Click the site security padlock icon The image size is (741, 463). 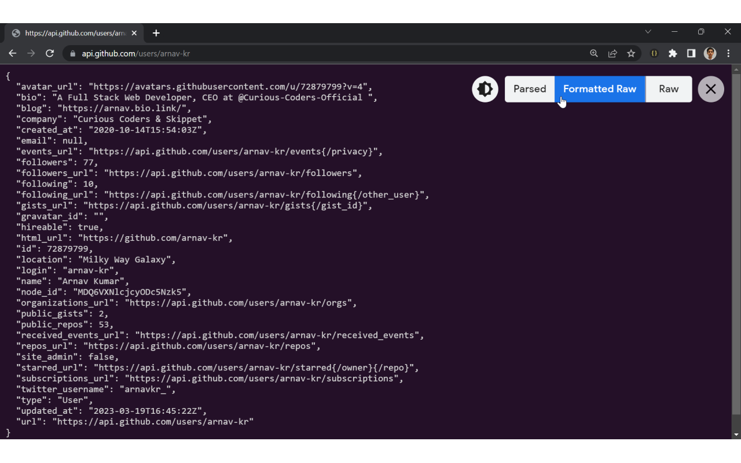[72, 53]
